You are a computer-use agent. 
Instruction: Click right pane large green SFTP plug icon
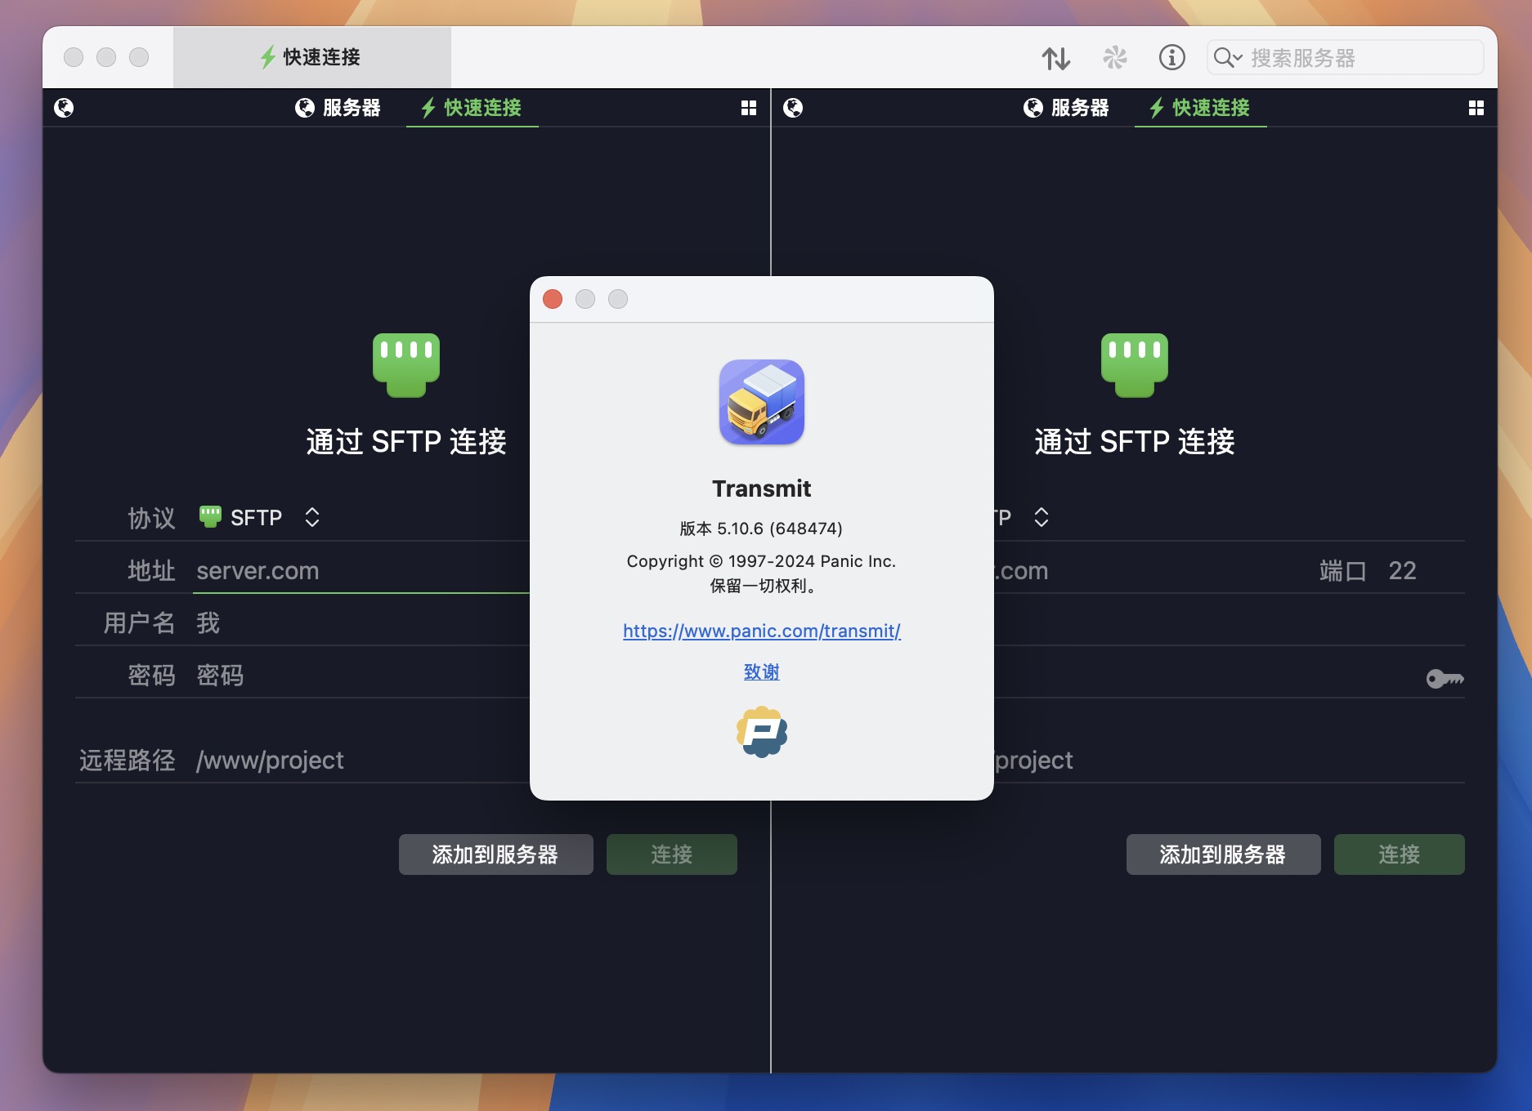[x=1135, y=365]
